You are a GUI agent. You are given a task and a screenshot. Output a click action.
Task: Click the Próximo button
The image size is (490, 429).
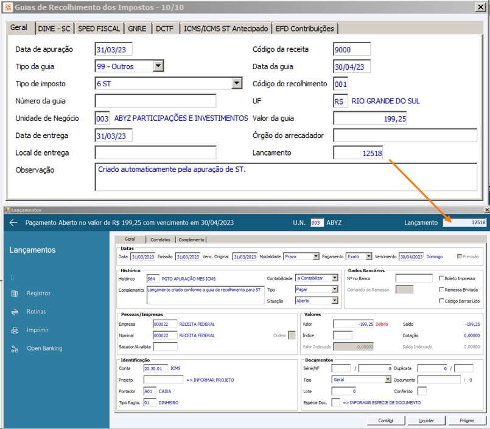coord(467,420)
